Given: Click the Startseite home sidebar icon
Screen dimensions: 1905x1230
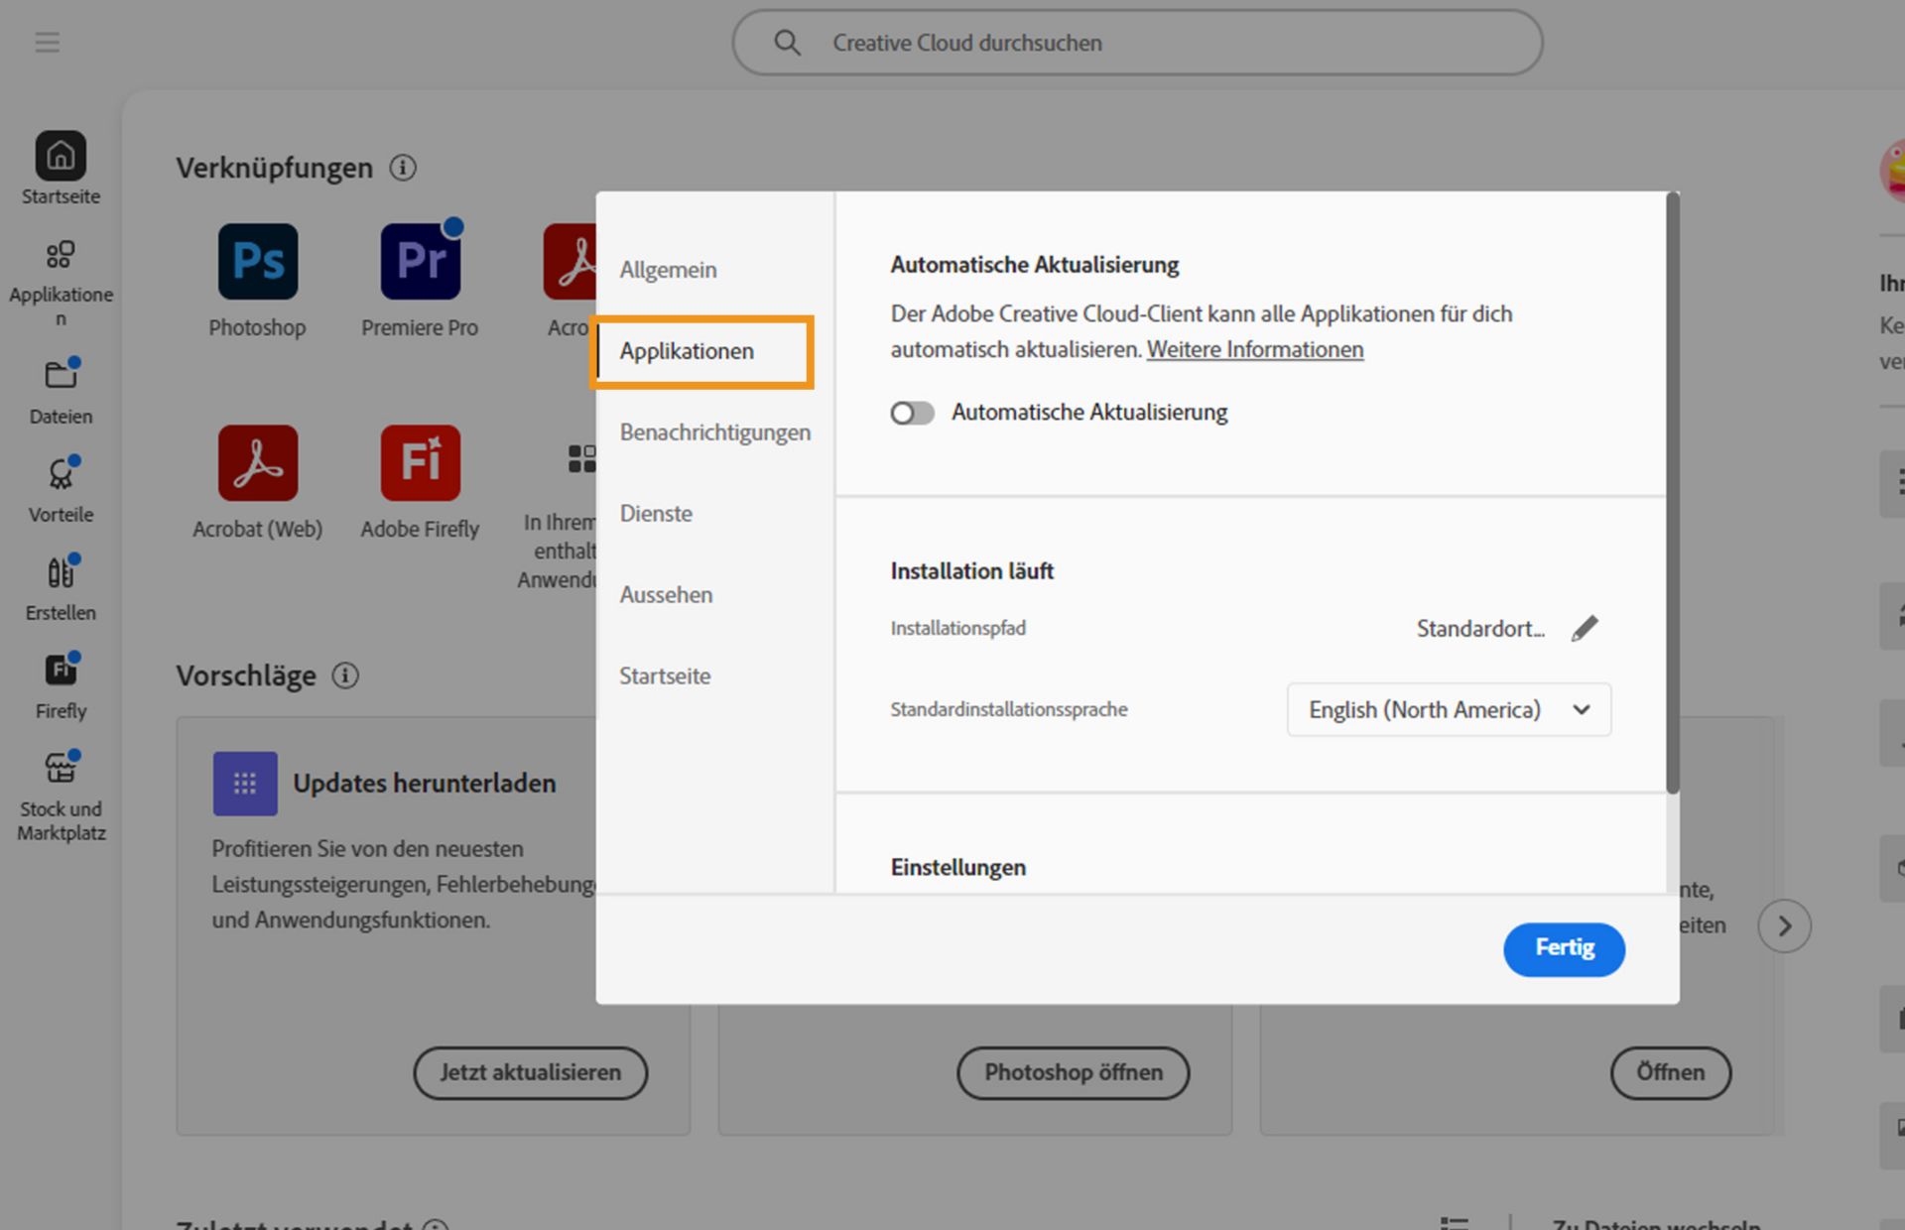Looking at the screenshot, I should (x=61, y=157).
